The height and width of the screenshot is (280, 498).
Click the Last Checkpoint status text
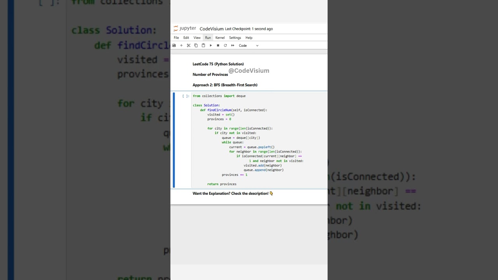[249, 29]
